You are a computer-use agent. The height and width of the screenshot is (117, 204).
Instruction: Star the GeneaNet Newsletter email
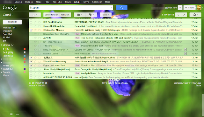35,26
